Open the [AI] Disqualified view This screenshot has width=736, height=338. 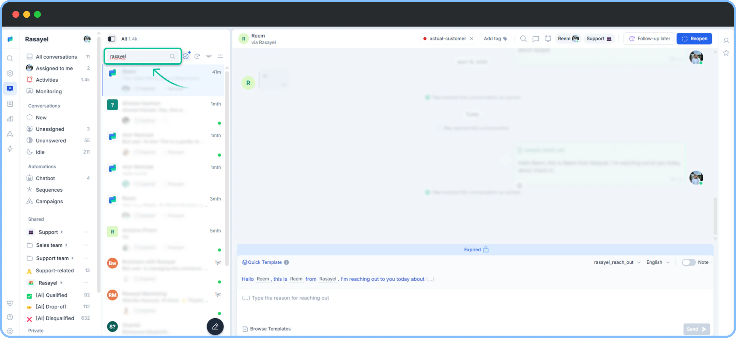[58, 318]
